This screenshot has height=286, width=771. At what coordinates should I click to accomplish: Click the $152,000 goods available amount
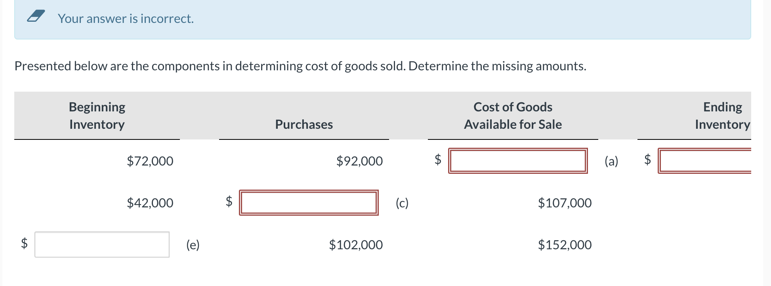tap(565, 245)
